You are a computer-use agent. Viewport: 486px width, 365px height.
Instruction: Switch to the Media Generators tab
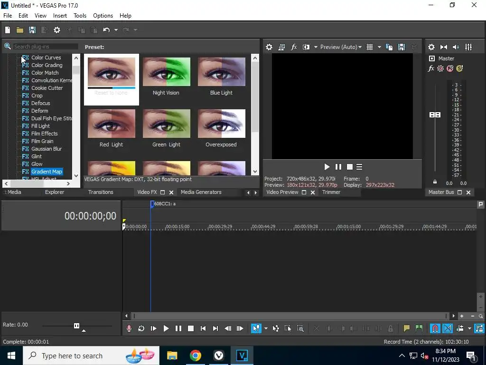coord(201,192)
